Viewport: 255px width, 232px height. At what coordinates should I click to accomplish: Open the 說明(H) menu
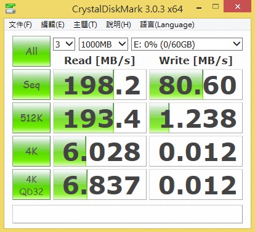coord(118,25)
